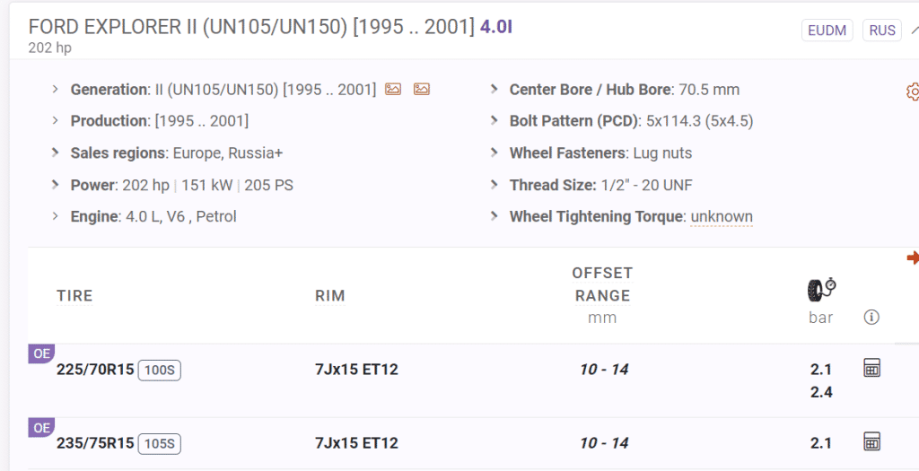This screenshot has height=471, width=919.
Task: Open second image icon beside Generation
Action: click(422, 89)
